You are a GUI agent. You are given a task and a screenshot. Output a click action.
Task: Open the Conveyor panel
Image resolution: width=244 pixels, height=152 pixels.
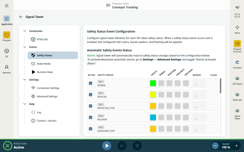point(237,64)
